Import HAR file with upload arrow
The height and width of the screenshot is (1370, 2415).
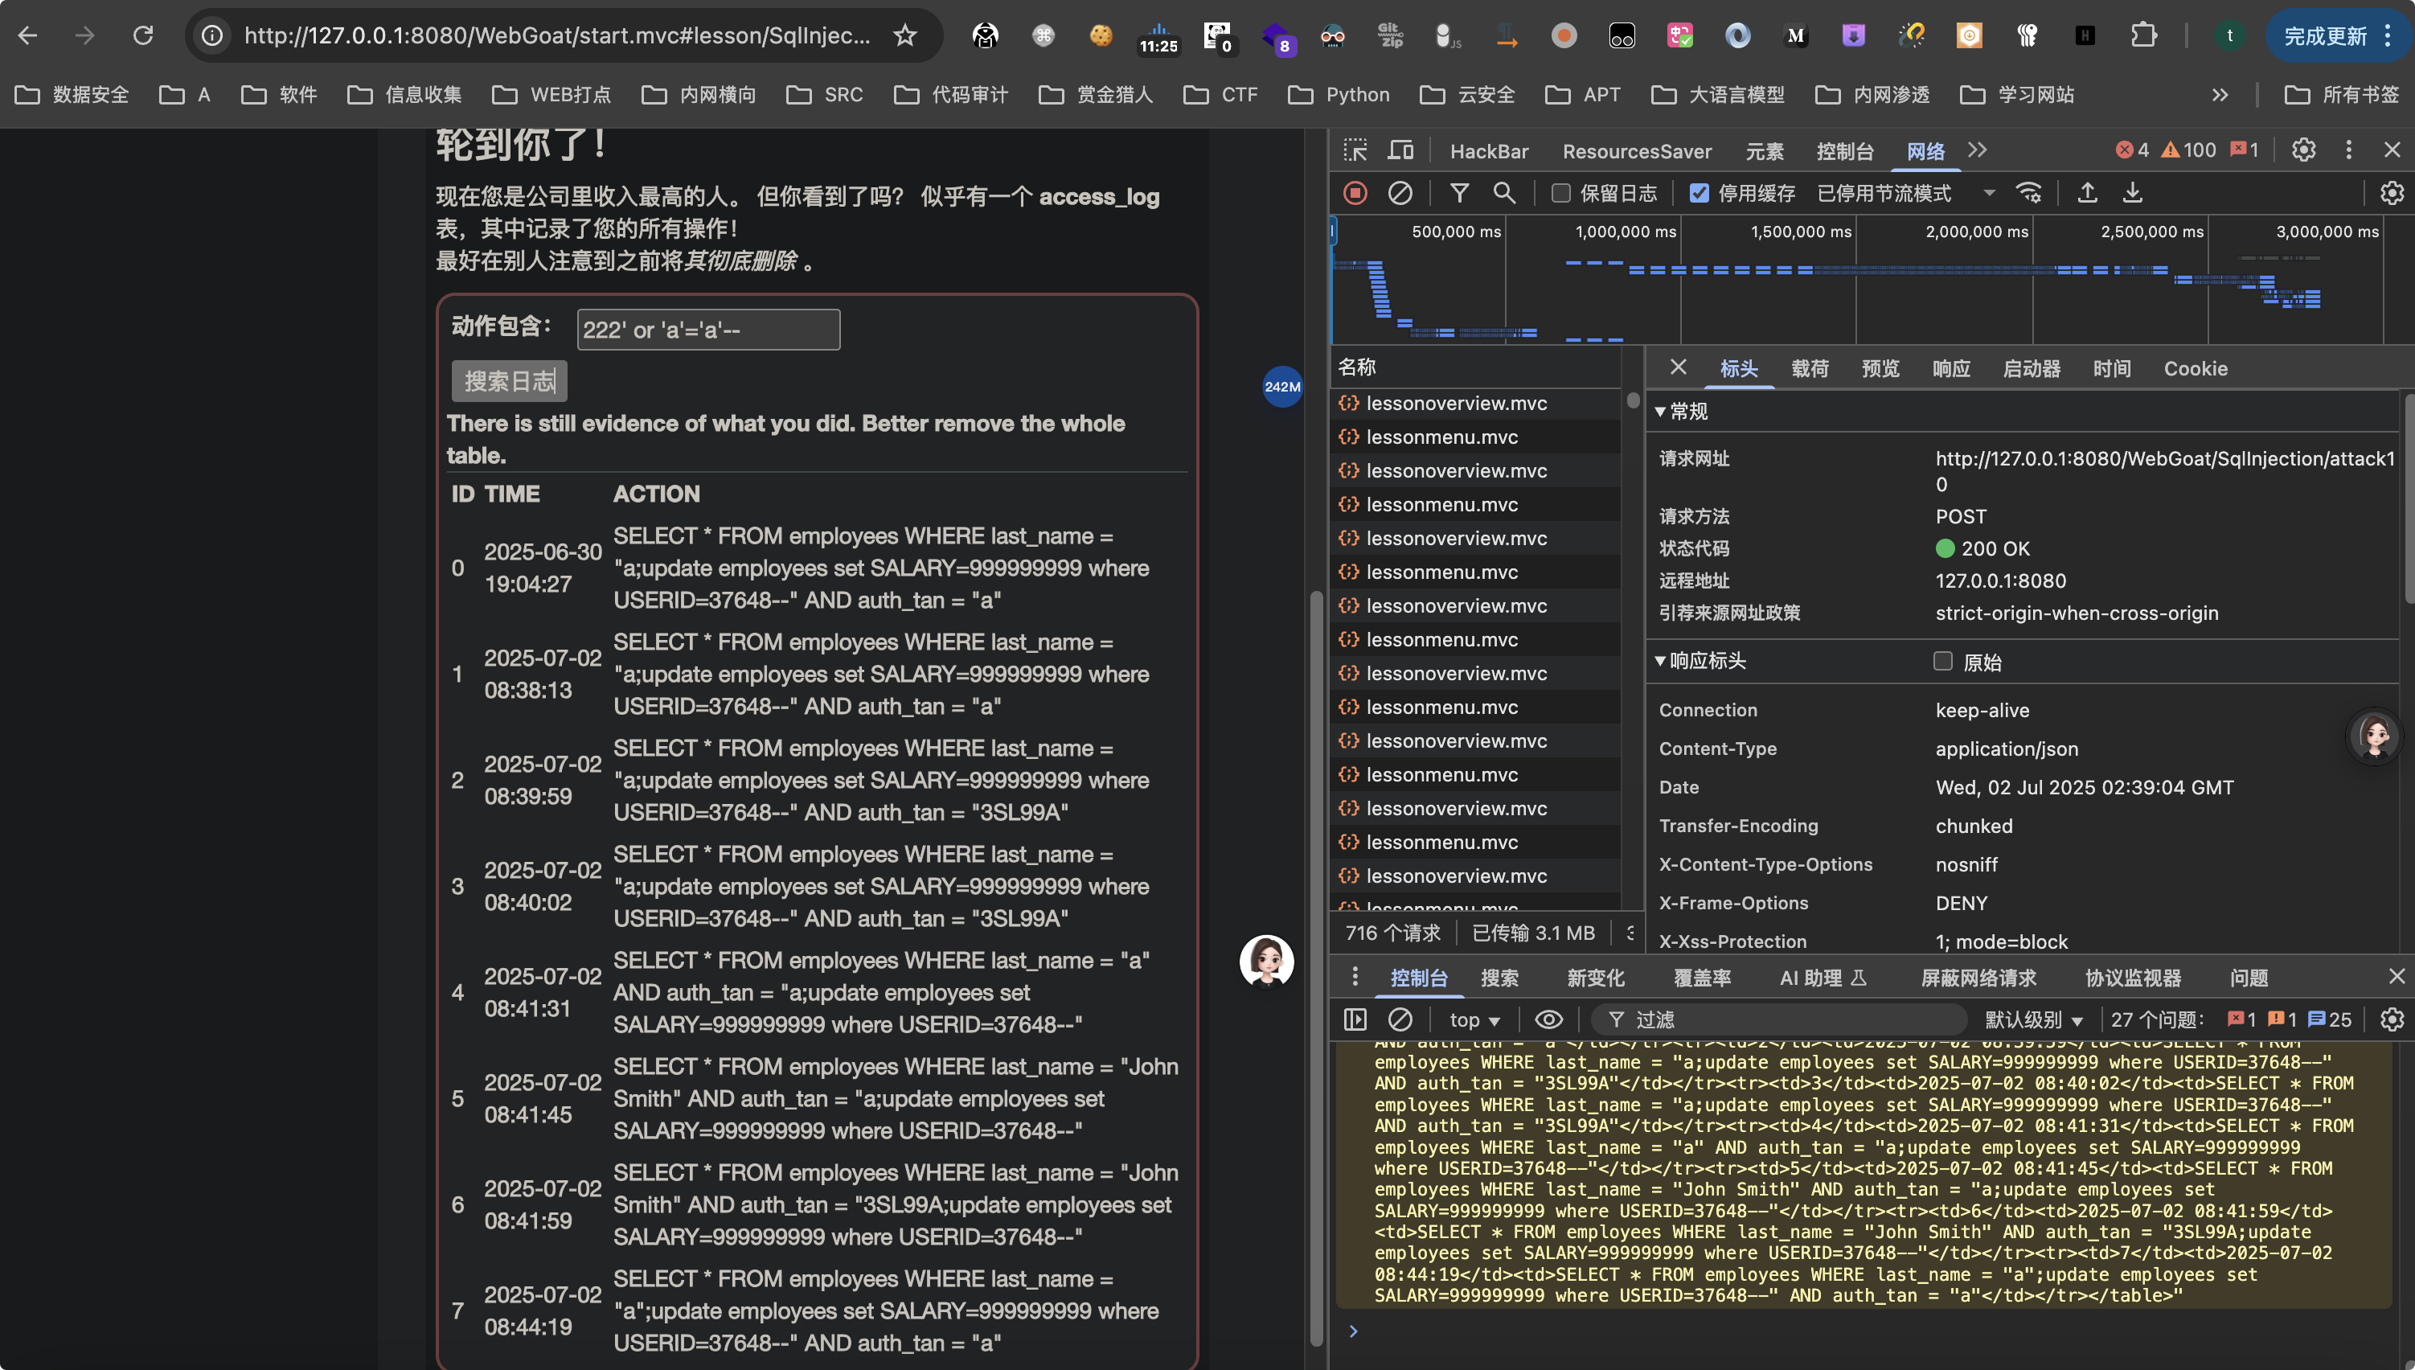[2088, 193]
